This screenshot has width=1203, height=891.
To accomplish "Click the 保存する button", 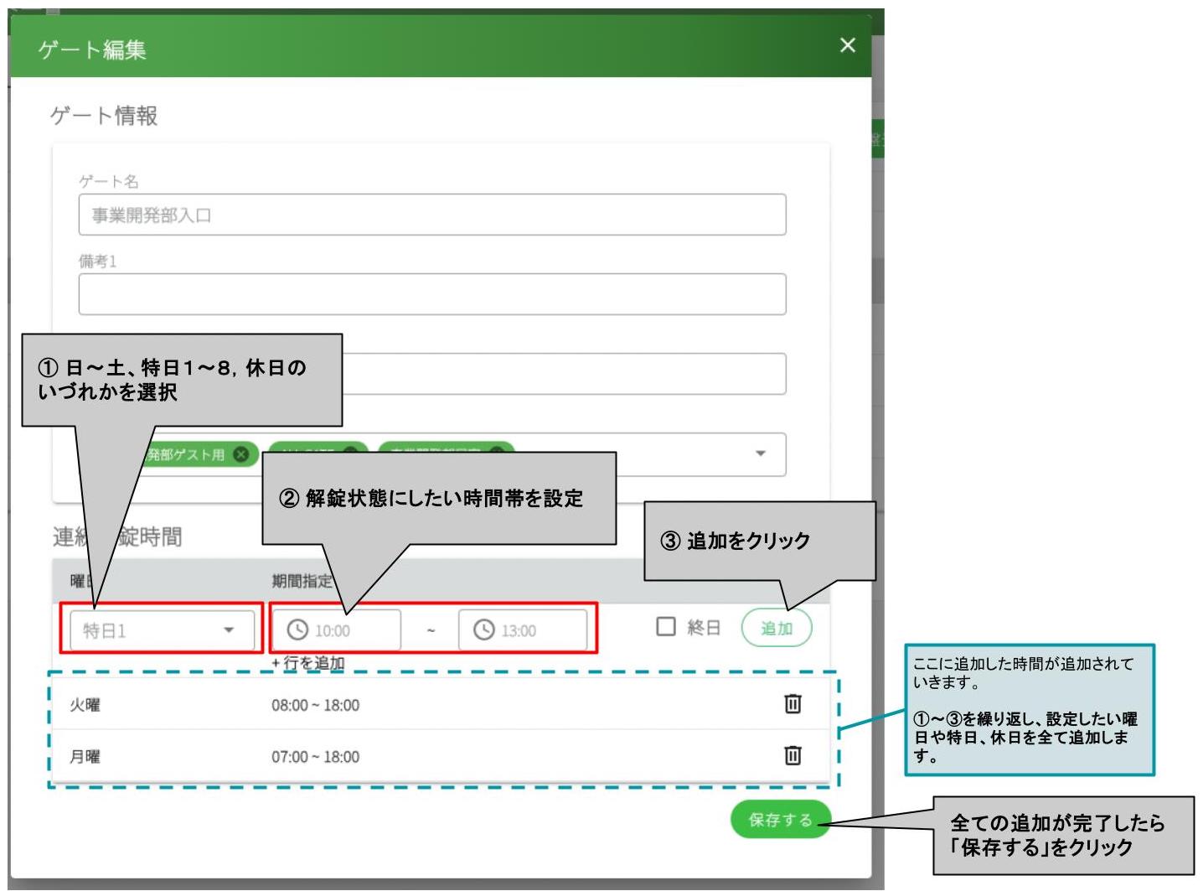I will click(781, 820).
